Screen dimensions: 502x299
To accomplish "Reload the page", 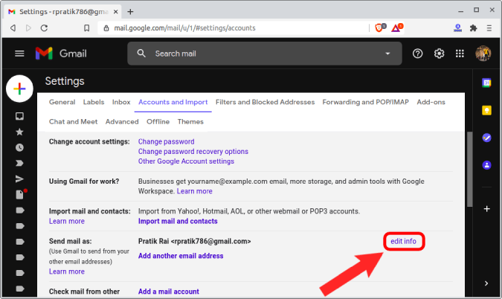I will (44, 28).
